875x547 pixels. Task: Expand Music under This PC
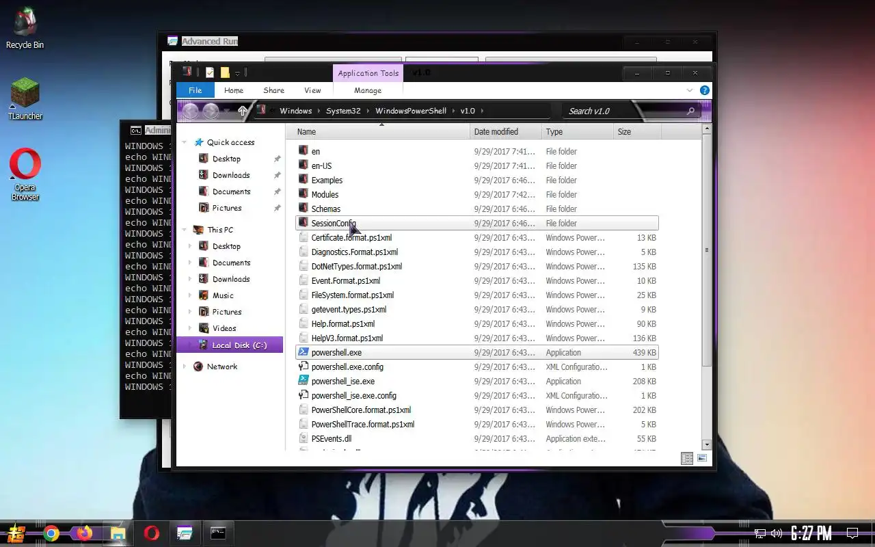[190, 295]
